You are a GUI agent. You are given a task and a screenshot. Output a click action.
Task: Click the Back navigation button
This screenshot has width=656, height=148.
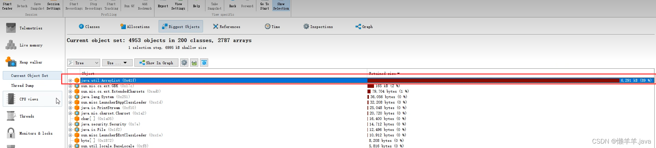232,6
